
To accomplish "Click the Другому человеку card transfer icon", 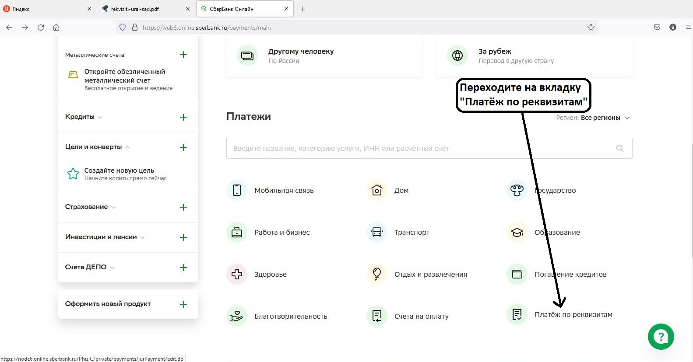I will 247,56.
